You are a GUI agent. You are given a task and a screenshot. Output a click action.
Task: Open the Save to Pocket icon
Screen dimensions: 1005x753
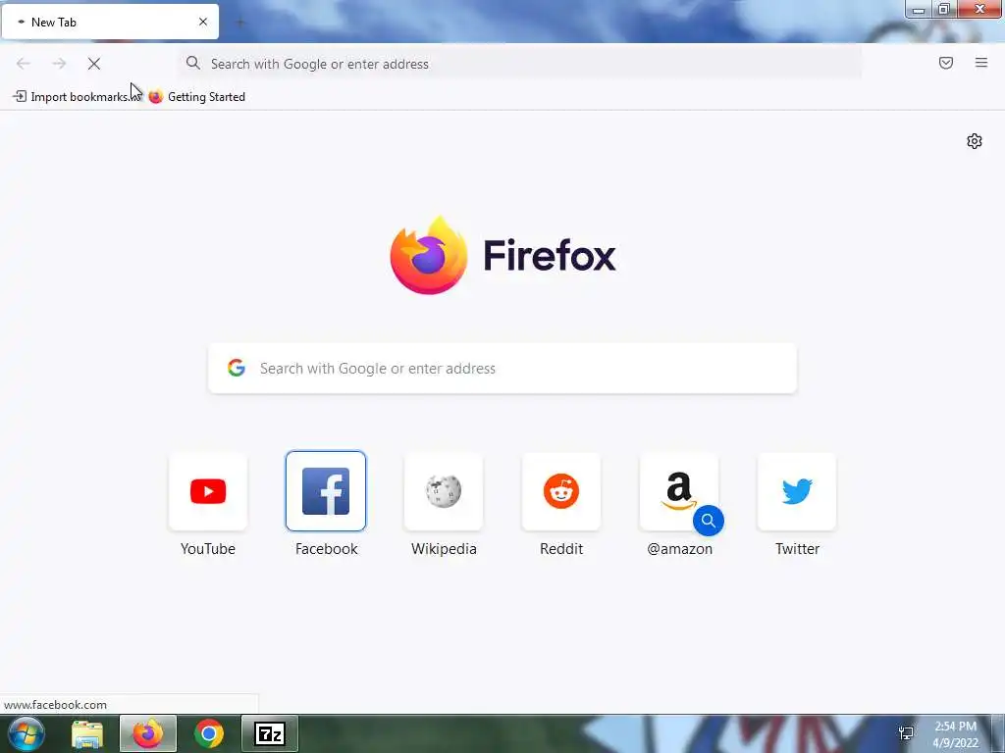click(x=946, y=63)
